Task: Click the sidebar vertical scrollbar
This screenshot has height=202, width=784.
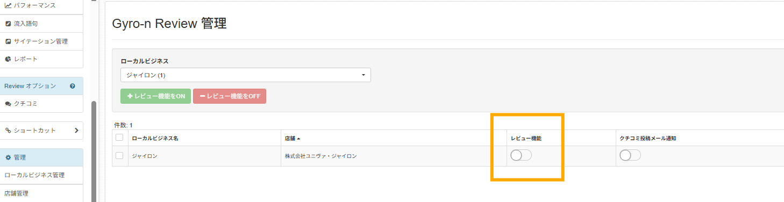Action: point(94,151)
